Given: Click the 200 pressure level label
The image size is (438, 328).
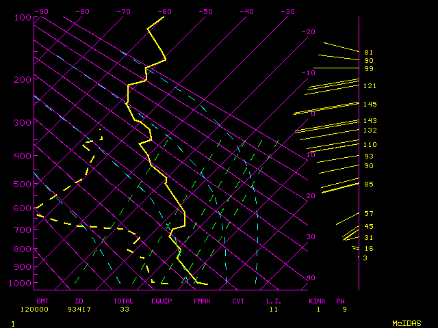Looking at the screenshot, I should click(x=23, y=80).
